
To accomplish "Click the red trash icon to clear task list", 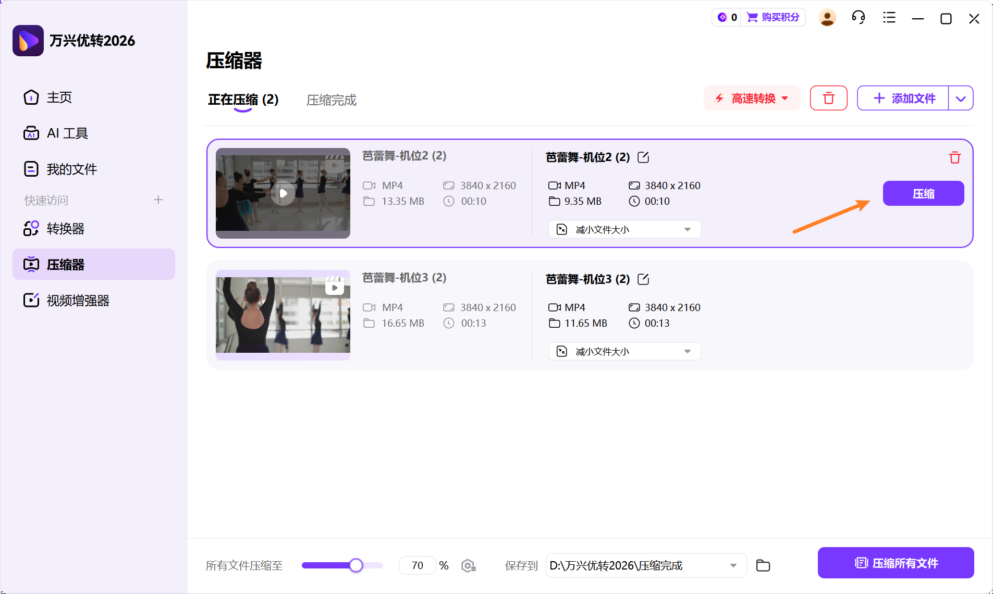I will point(828,98).
